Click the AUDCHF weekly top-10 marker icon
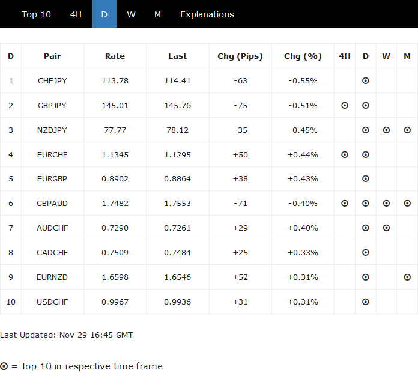The width and height of the screenshot is (418, 373). (x=386, y=228)
